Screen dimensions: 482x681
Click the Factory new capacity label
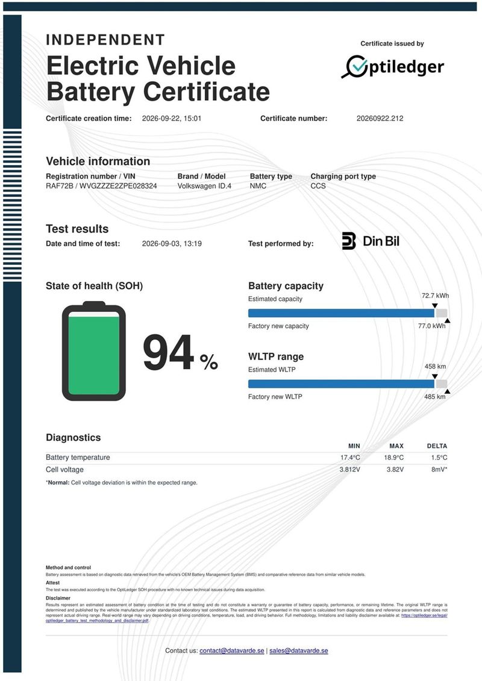278,326
